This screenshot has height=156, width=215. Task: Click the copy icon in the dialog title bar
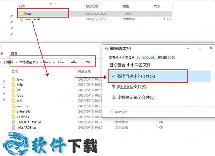click(106, 48)
